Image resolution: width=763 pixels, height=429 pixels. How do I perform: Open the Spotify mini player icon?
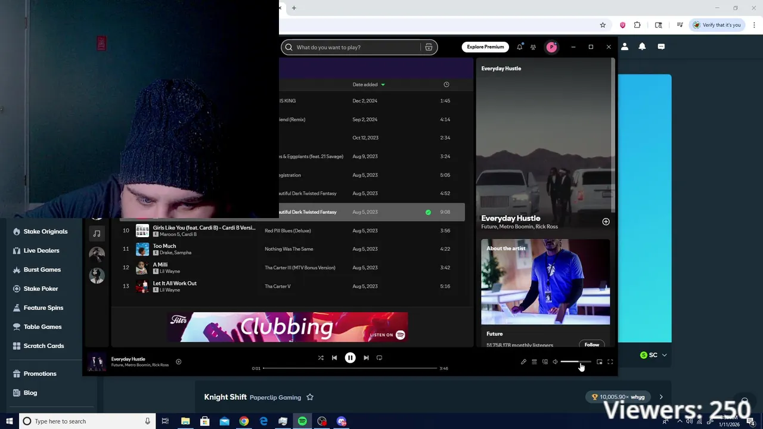click(599, 362)
